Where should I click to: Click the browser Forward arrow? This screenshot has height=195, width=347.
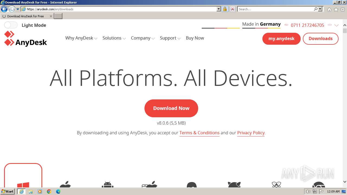tap(11, 9)
